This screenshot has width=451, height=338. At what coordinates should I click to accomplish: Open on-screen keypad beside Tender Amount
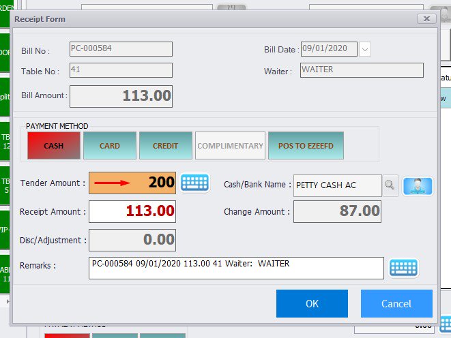point(195,183)
